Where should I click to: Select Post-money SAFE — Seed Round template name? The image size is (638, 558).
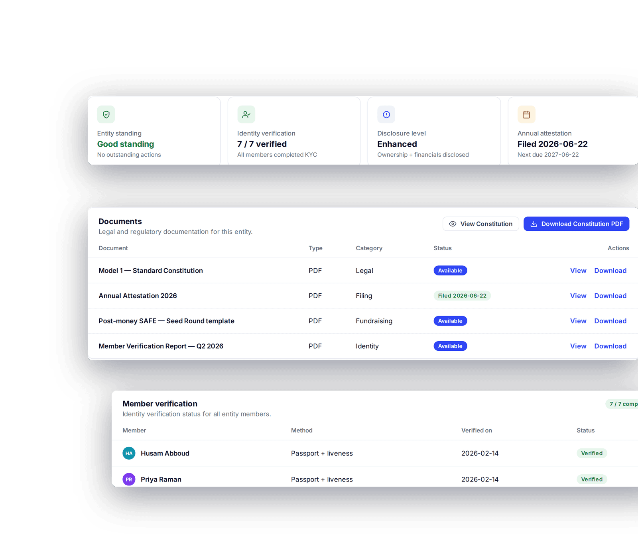(166, 321)
